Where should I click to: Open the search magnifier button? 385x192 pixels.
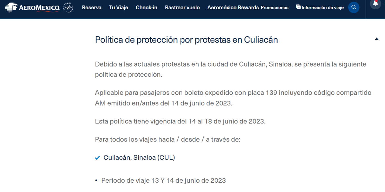354,7
